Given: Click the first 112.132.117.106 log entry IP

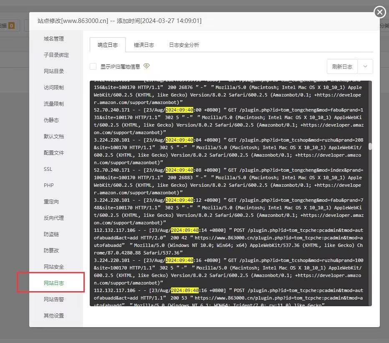Looking at the screenshot, I should (x=115, y=230).
